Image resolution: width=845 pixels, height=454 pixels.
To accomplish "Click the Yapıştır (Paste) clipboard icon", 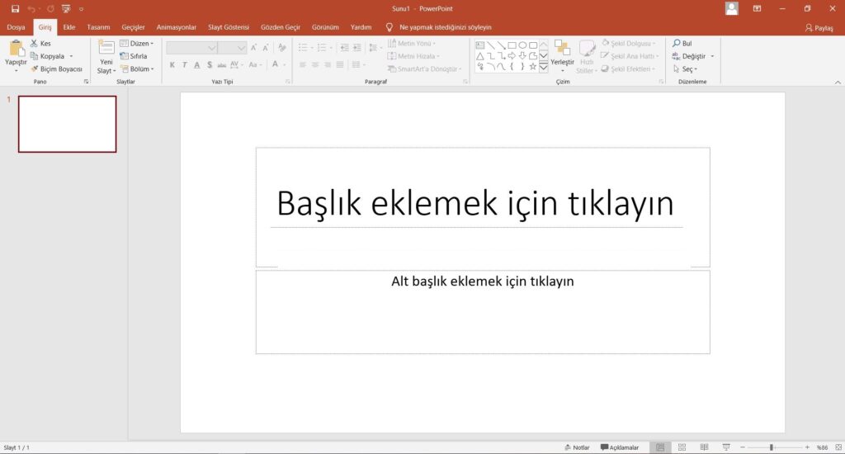I will click(x=16, y=48).
